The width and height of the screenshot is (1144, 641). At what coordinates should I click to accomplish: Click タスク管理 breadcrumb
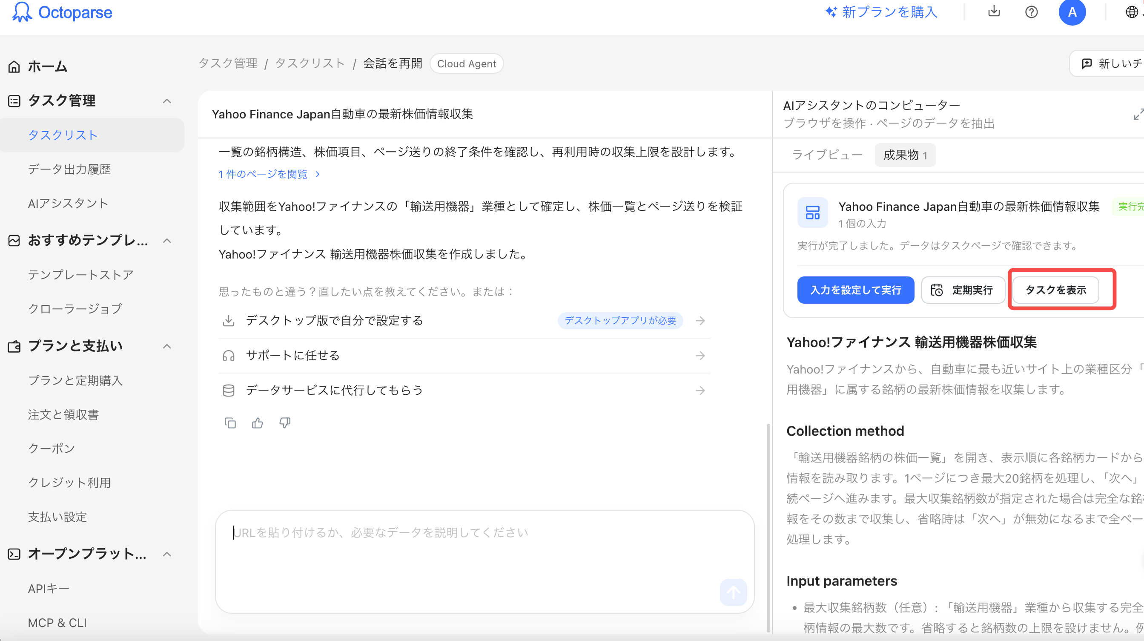click(x=228, y=63)
